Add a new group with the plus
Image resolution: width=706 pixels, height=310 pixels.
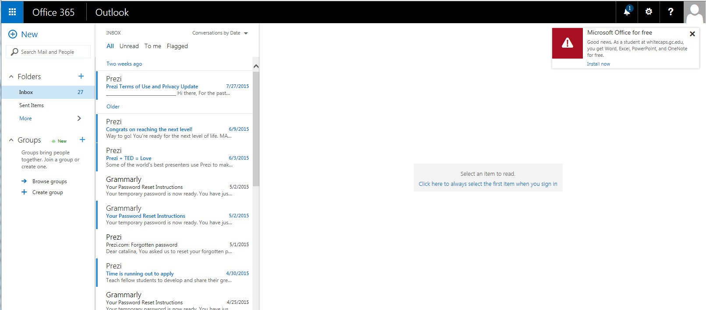(82, 139)
